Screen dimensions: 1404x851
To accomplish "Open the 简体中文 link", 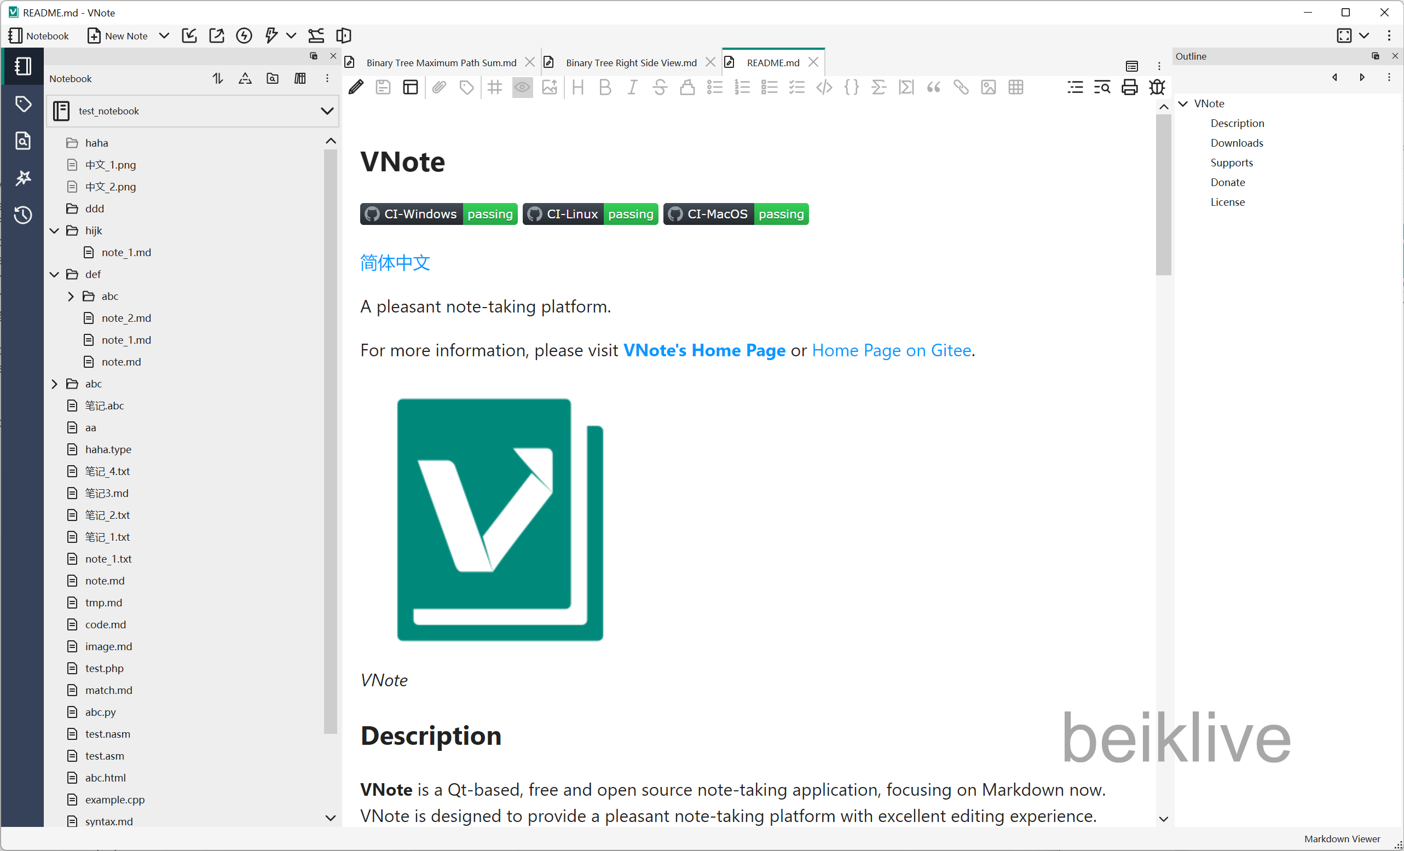I will point(395,263).
